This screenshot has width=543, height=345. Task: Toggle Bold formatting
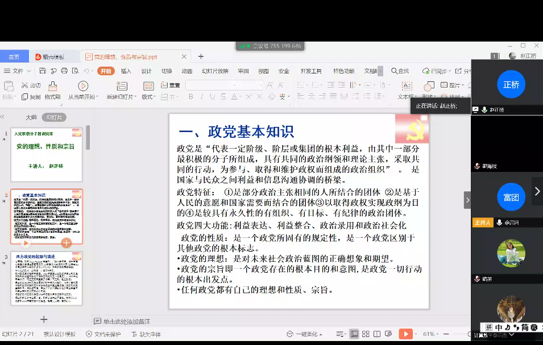[x=190, y=97]
